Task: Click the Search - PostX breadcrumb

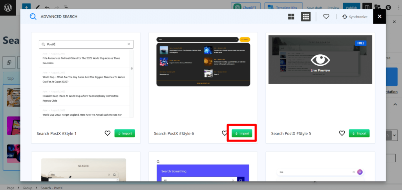Action: tap(51, 188)
